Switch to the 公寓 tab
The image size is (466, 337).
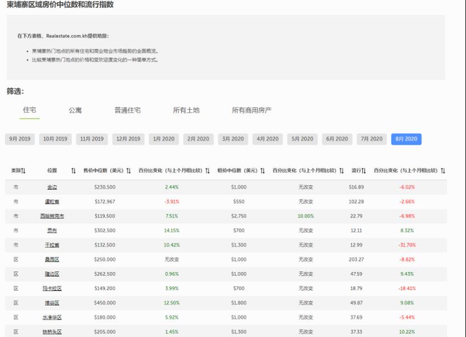(x=75, y=110)
